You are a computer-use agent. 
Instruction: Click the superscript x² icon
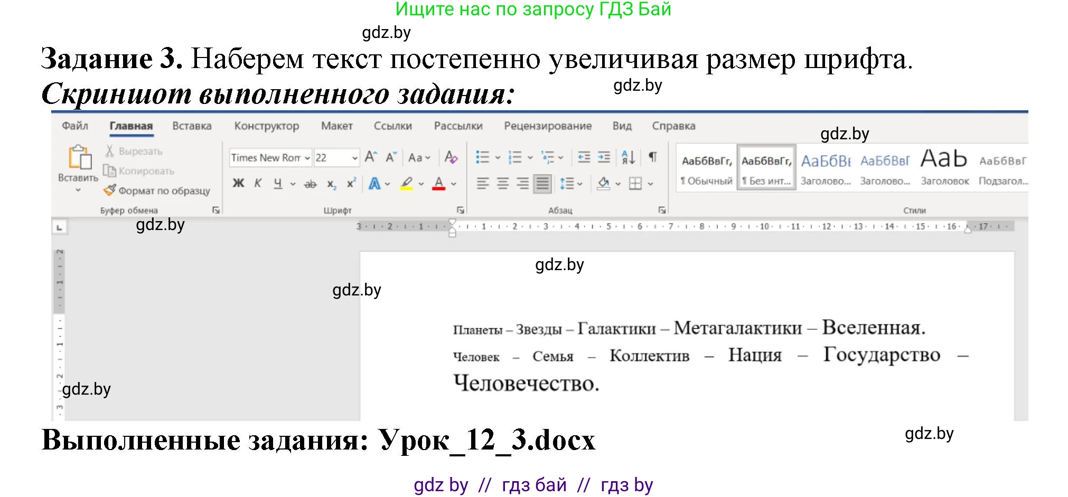point(351,183)
